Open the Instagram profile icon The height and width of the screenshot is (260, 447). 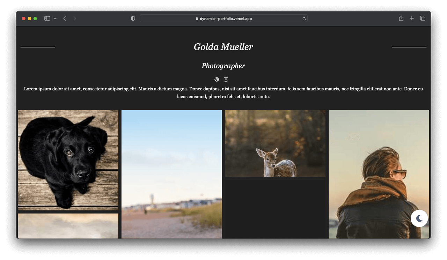pos(226,79)
